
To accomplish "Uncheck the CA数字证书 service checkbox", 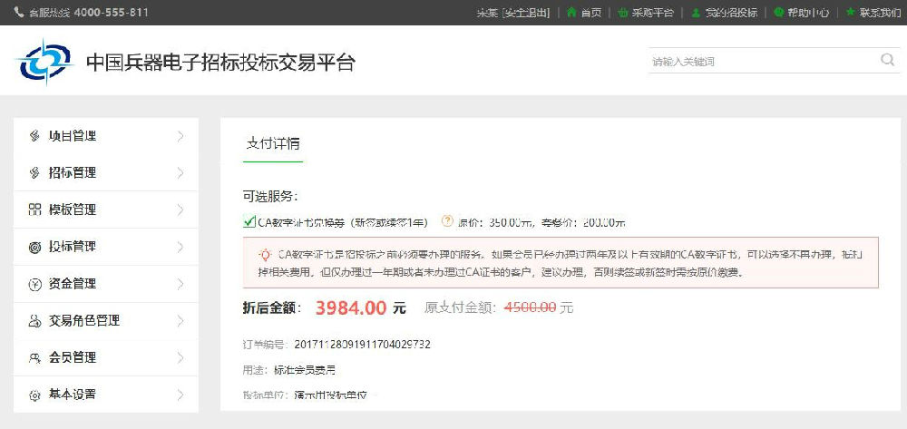I will 249,221.
